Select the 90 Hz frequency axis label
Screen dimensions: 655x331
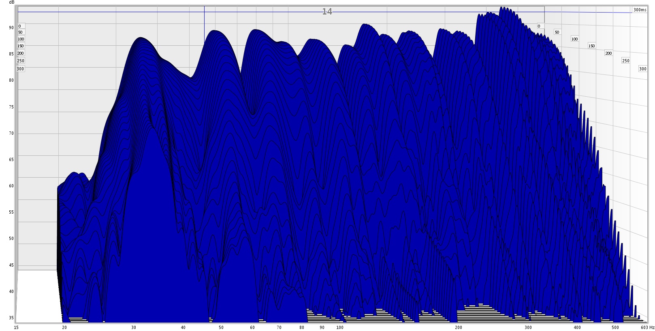click(322, 327)
